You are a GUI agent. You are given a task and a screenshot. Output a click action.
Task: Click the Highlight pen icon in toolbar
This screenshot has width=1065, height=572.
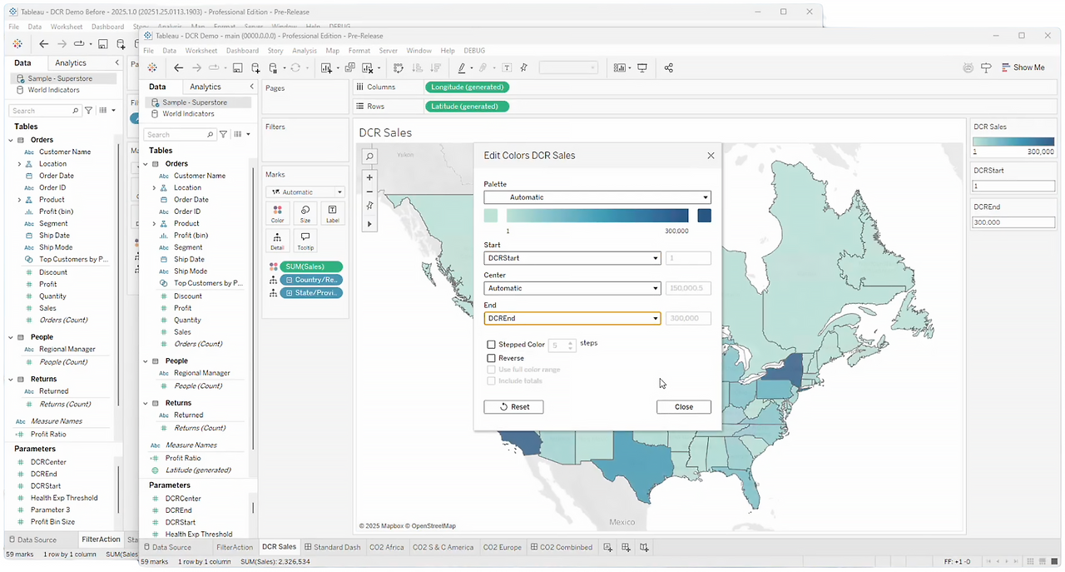[462, 67]
